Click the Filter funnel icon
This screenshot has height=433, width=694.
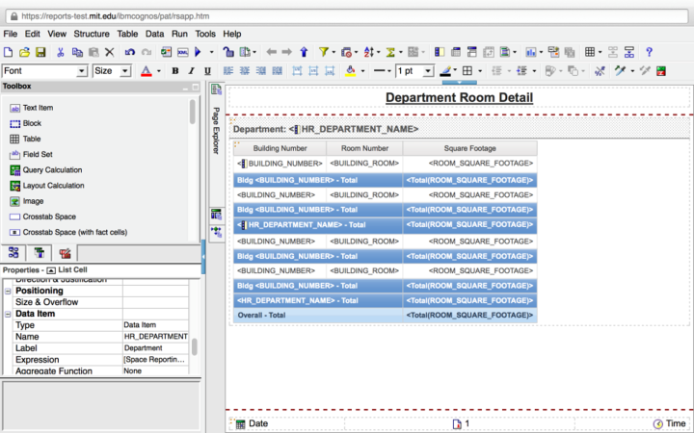[324, 52]
